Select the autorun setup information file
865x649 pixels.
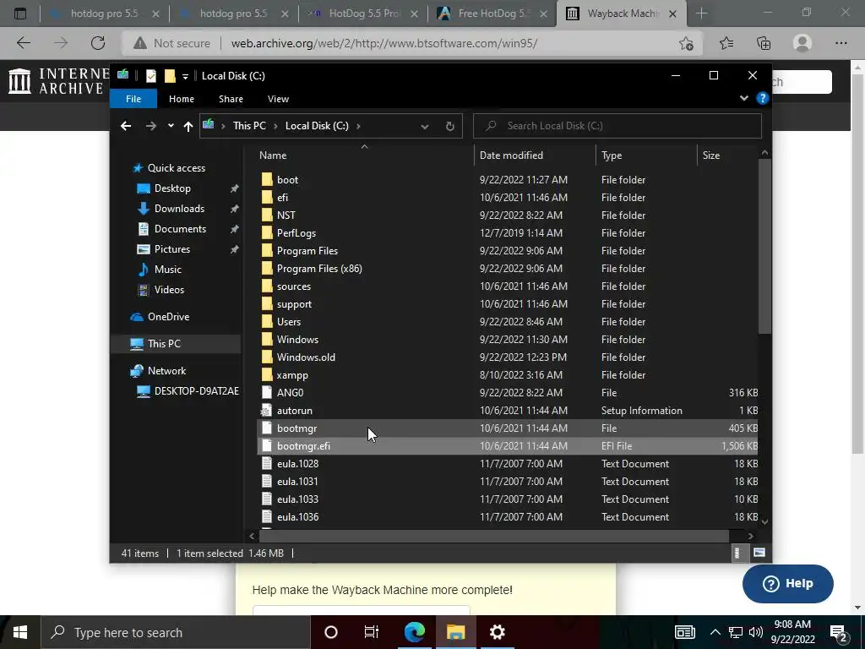pos(295,411)
